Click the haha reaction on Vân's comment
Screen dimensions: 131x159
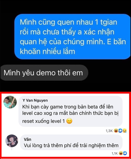tap(121, 153)
